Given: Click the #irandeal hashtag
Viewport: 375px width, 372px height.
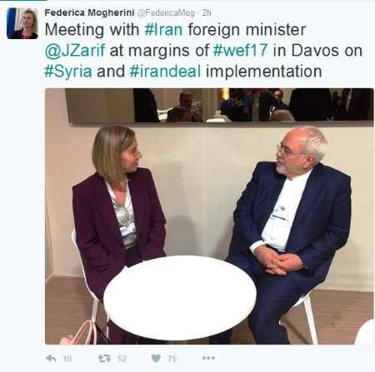Looking at the screenshot, I should (x=165, y=72).
